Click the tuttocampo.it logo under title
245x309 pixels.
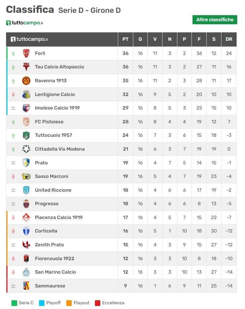click(x=25, y=23)
